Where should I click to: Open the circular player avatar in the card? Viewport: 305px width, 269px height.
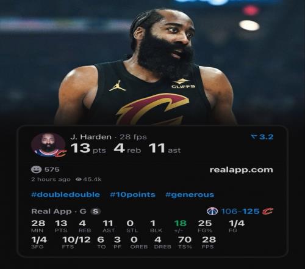(x=48, y=144)
